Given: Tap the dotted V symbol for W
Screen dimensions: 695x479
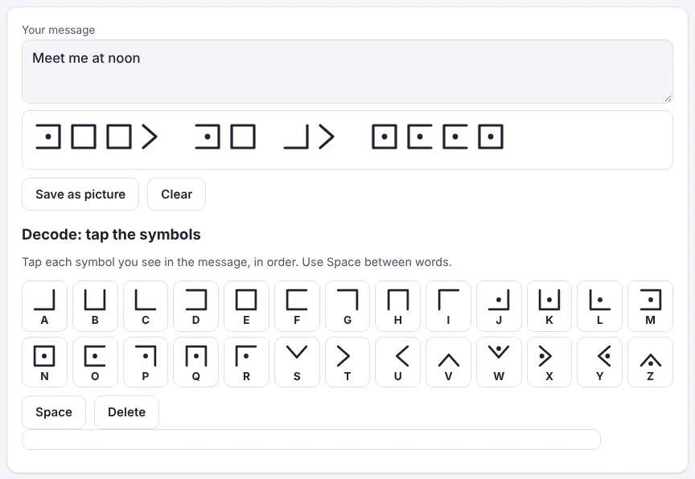Looking at the screenshot, I should pos(499,362).
